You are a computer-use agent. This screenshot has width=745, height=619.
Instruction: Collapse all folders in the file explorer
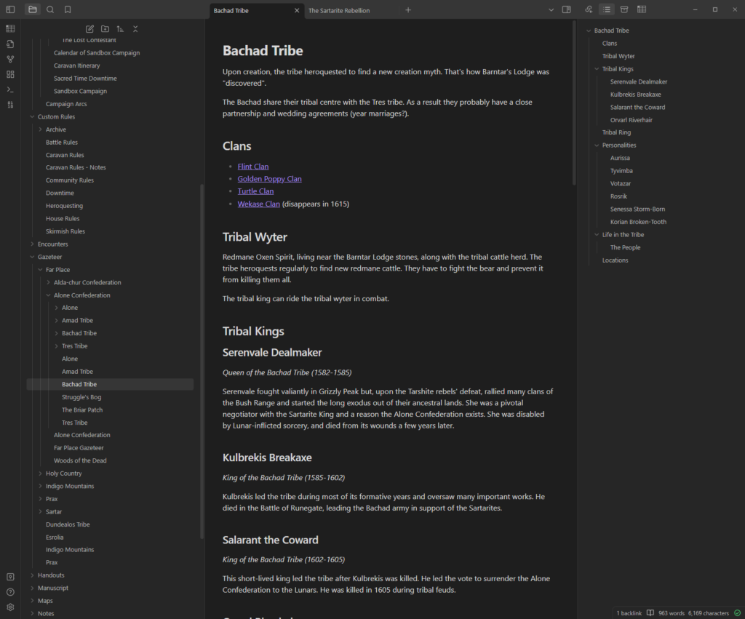pyautogui.click(x=135, y=29)
